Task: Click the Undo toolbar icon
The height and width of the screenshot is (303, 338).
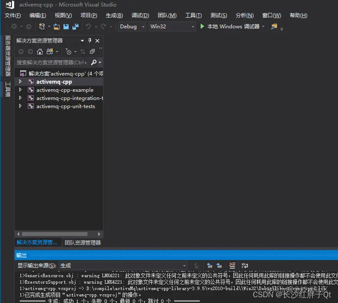Action: [x=88, y=27]
